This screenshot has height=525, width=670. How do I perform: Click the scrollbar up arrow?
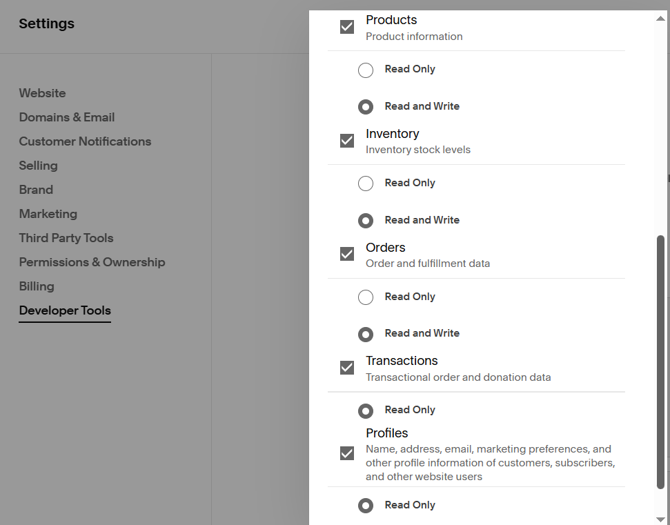click(660, 18)
